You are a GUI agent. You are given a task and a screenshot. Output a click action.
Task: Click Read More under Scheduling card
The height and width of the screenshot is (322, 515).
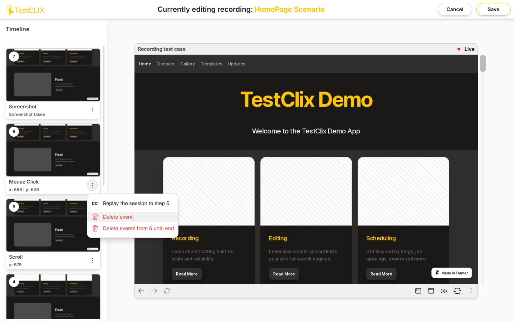click(x=381, y=274)
